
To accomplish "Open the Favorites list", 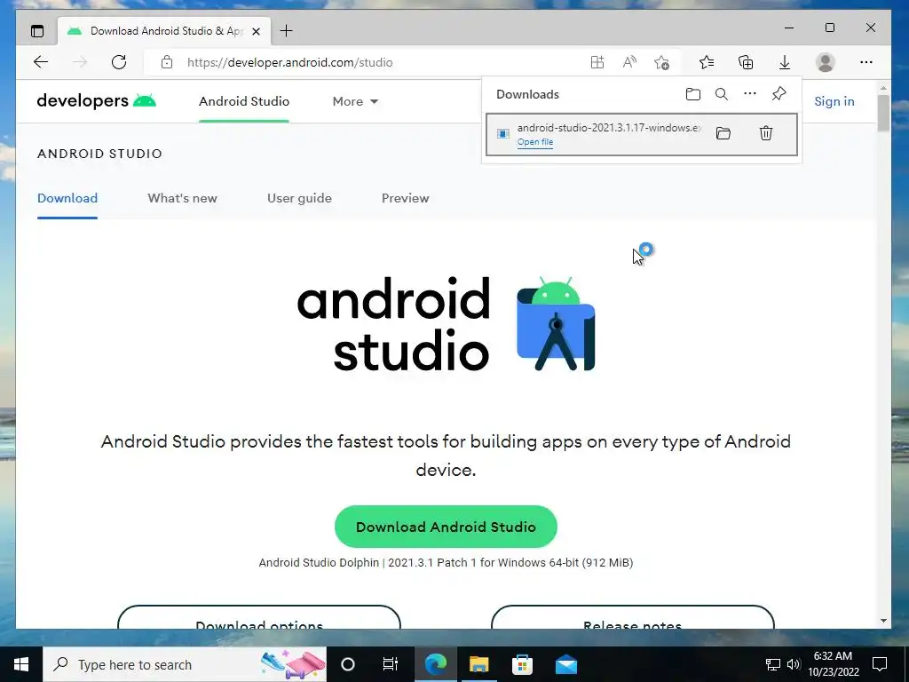I will point(706,62).
